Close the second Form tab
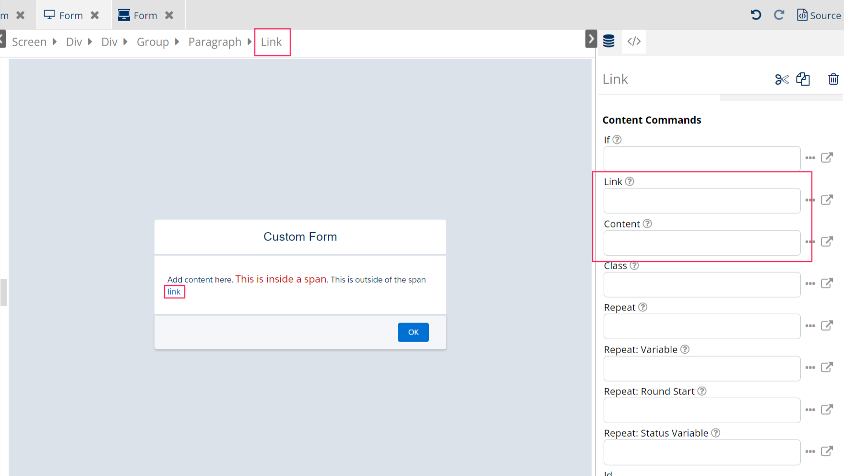This screenshot has width=844, height=476. (169, 15)
